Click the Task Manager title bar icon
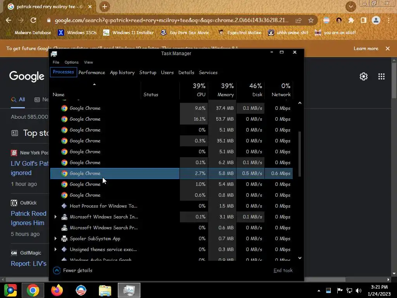The height and width of the screenshot is (298, 397). [x=54, y=54]
